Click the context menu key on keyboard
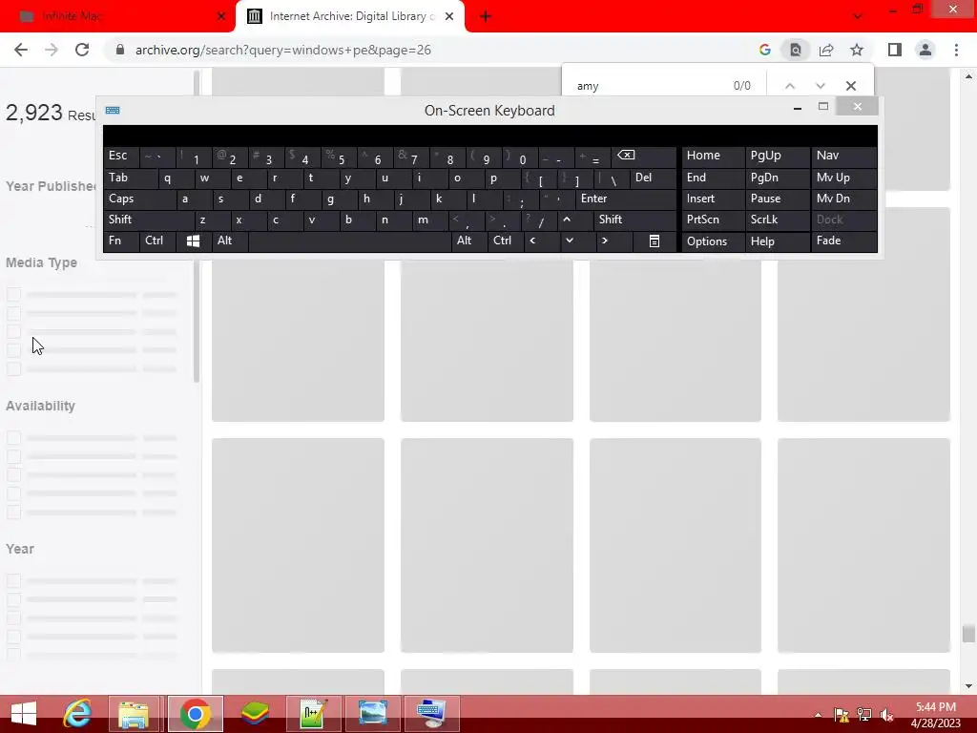The width and height of the screenshot is (977, 733). (655, 241)
